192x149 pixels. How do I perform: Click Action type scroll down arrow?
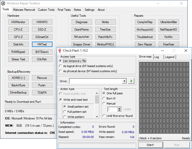pyautogui.click(x=97, y=116)
